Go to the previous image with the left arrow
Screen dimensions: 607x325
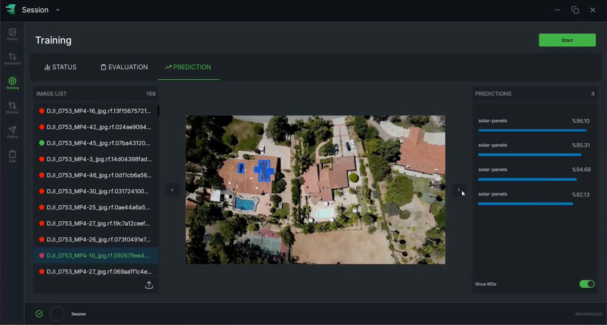(x=172, y=190)
